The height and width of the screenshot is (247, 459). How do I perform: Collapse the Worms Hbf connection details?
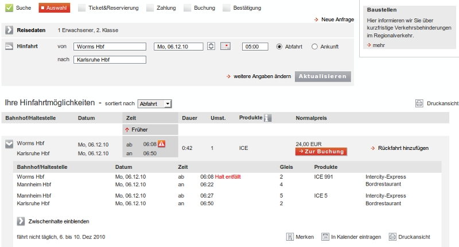[9, 144]
